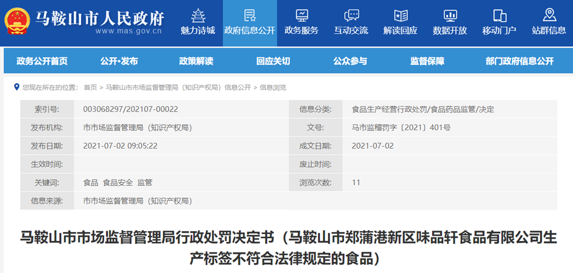Open the 互动交流 chat bubble icon

click(351, 15)
